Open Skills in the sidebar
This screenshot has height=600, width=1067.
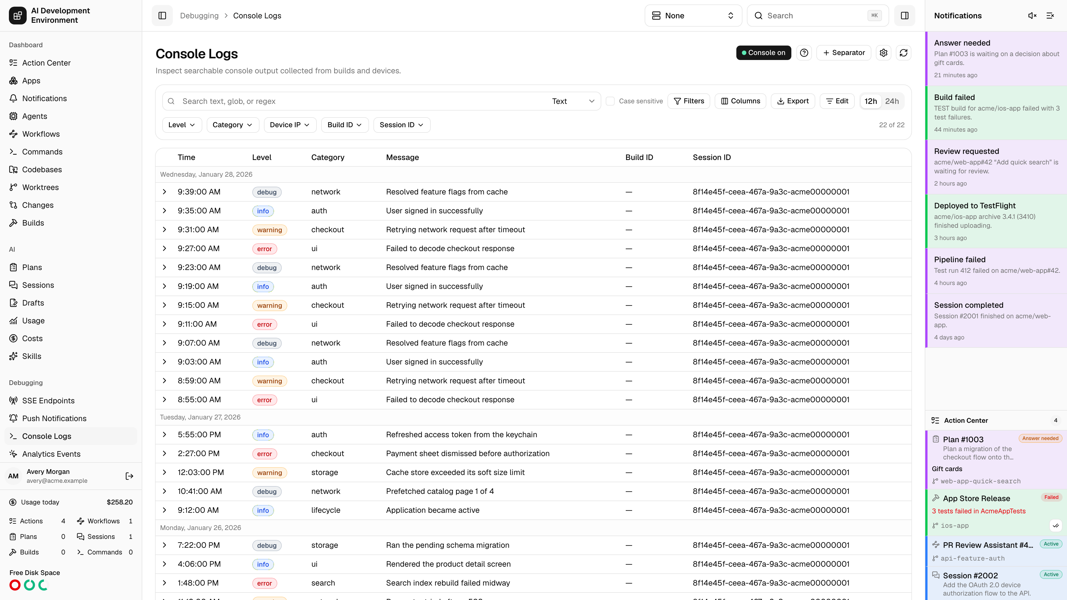[x=71, y=356]
